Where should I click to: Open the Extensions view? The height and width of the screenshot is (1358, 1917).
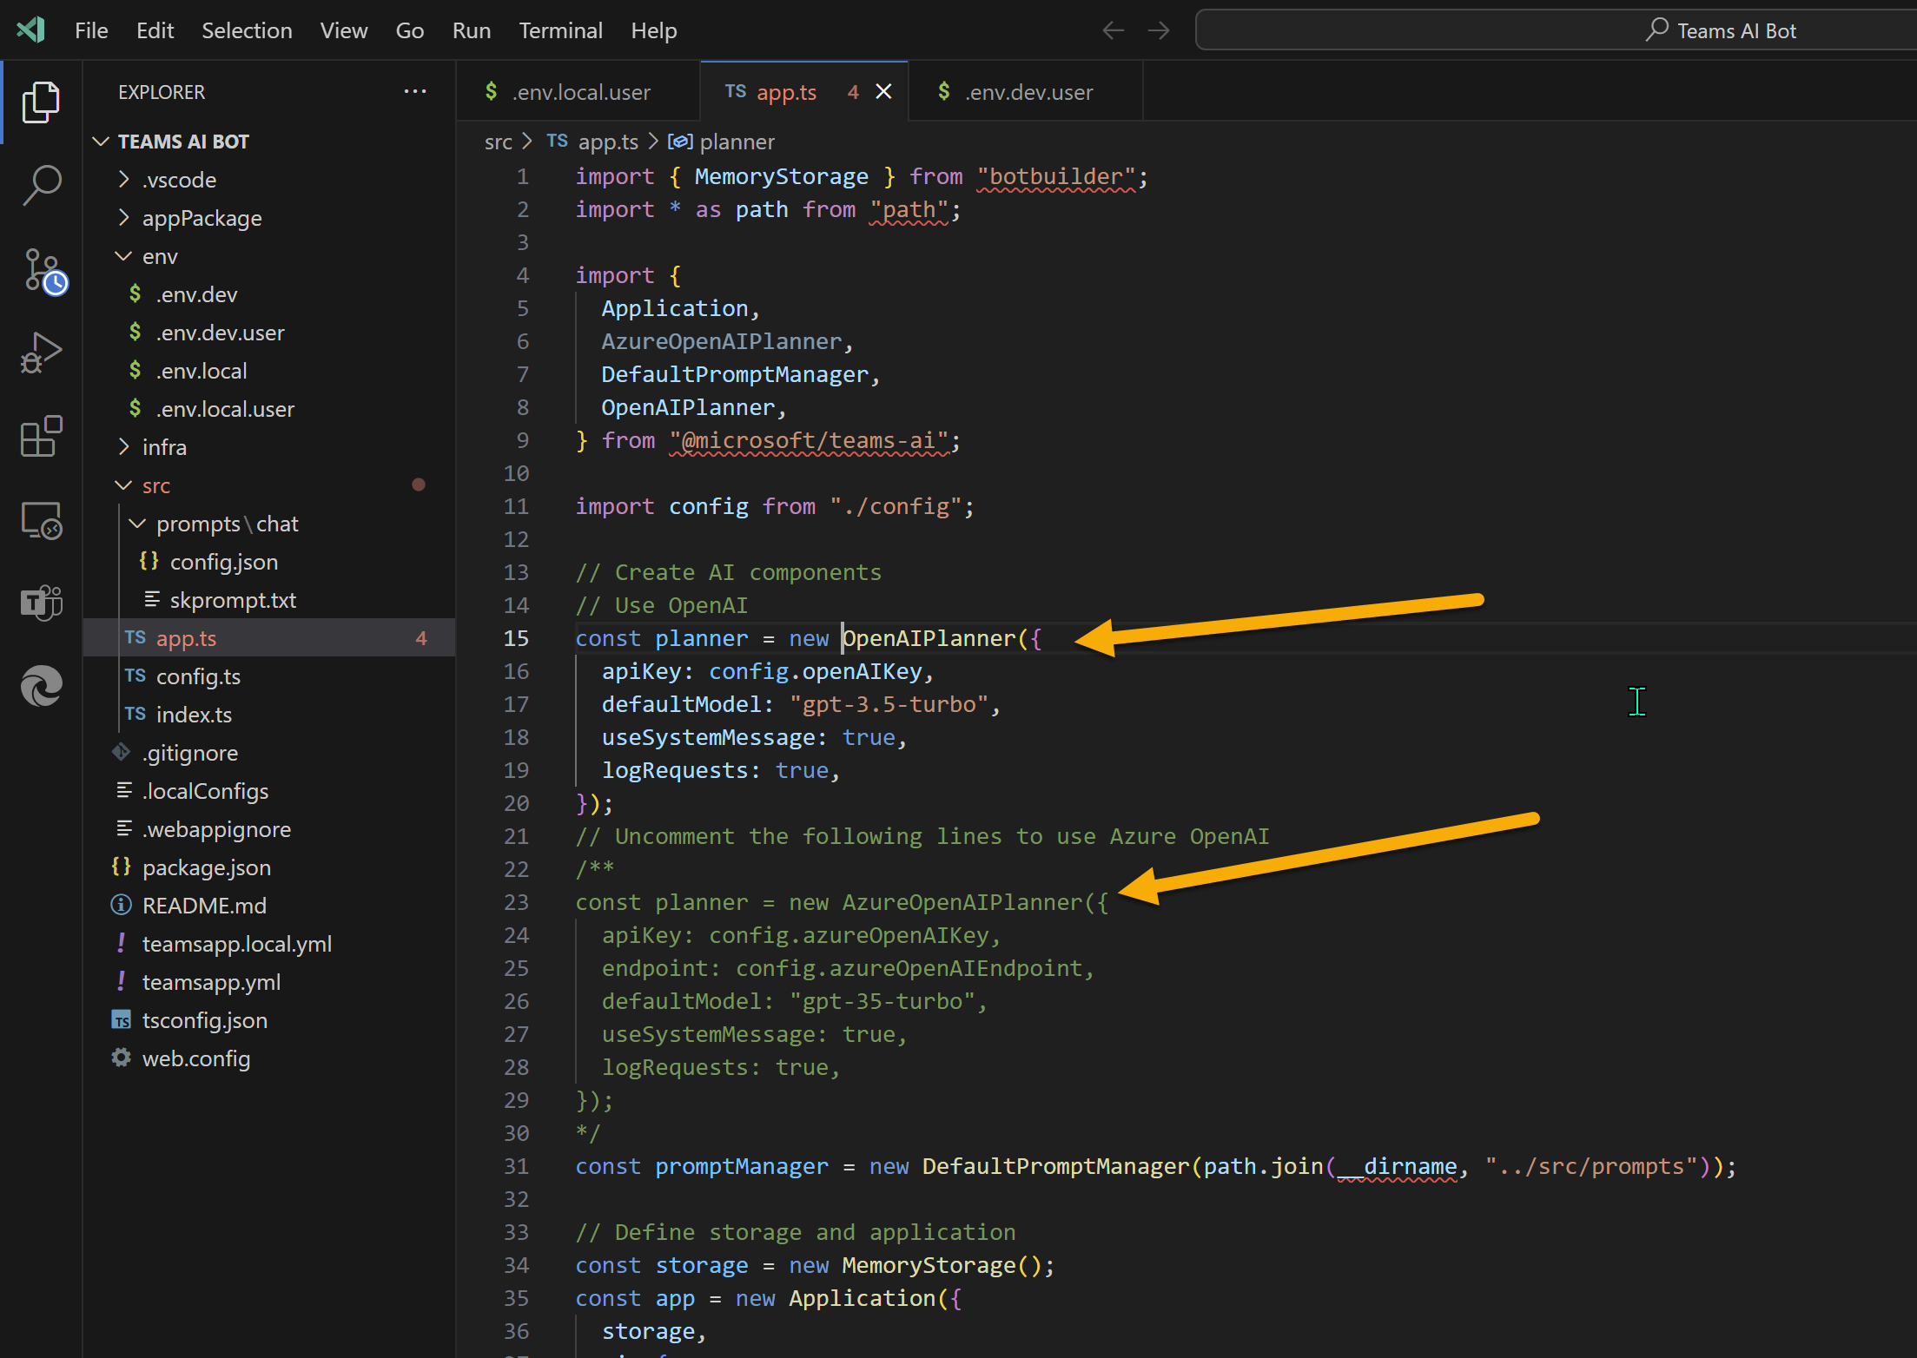coord(41,436)
